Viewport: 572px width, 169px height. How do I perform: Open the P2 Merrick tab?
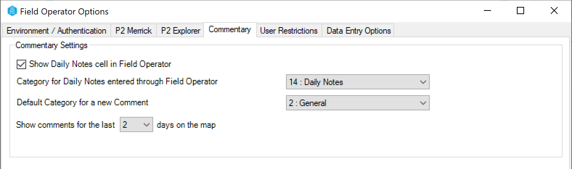(133, 31)
